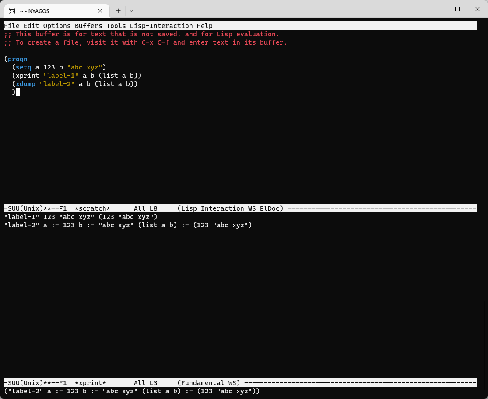The width and height of the screenshot is (488, 399).
Task: Click the setq keyword
Action: point(23,67)
